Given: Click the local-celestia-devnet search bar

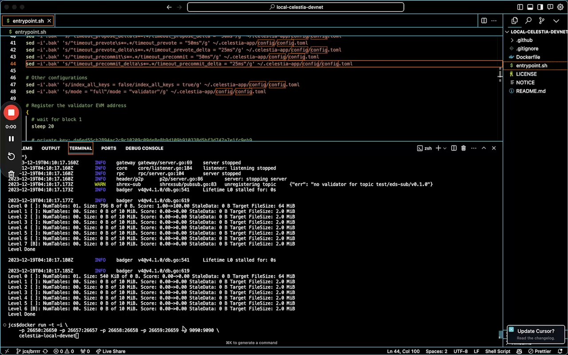Looking at the screenshot, I should 295,7.
